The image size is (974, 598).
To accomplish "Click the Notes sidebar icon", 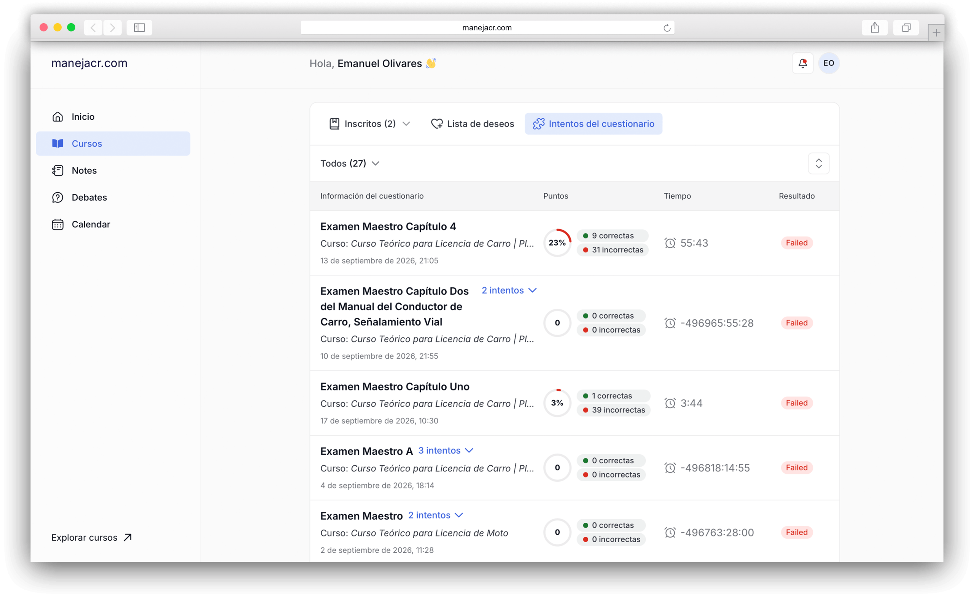I will tap(58, 170).
